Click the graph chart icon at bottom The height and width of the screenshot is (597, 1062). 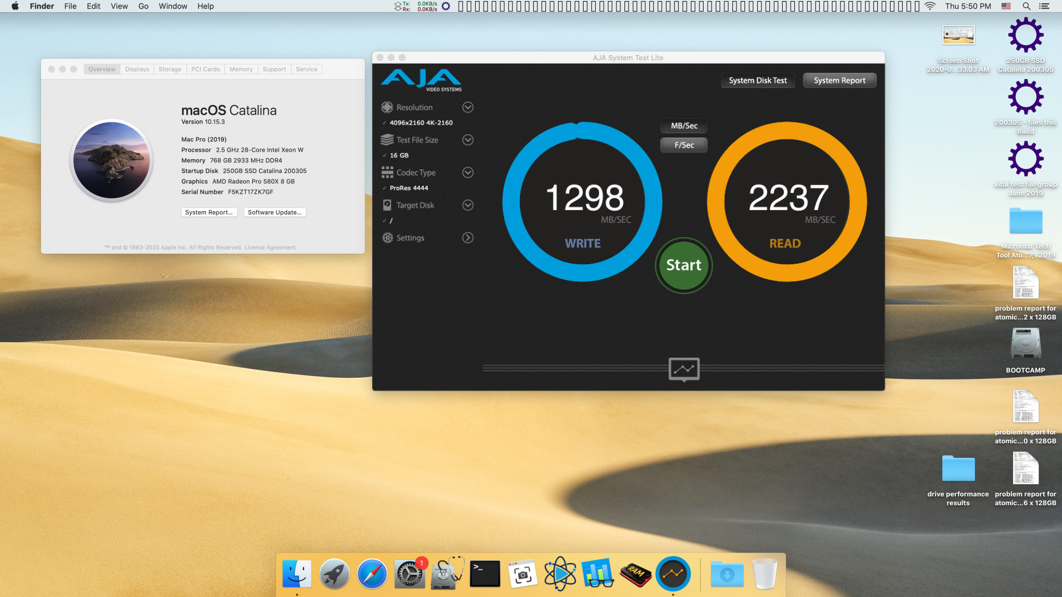683,368
